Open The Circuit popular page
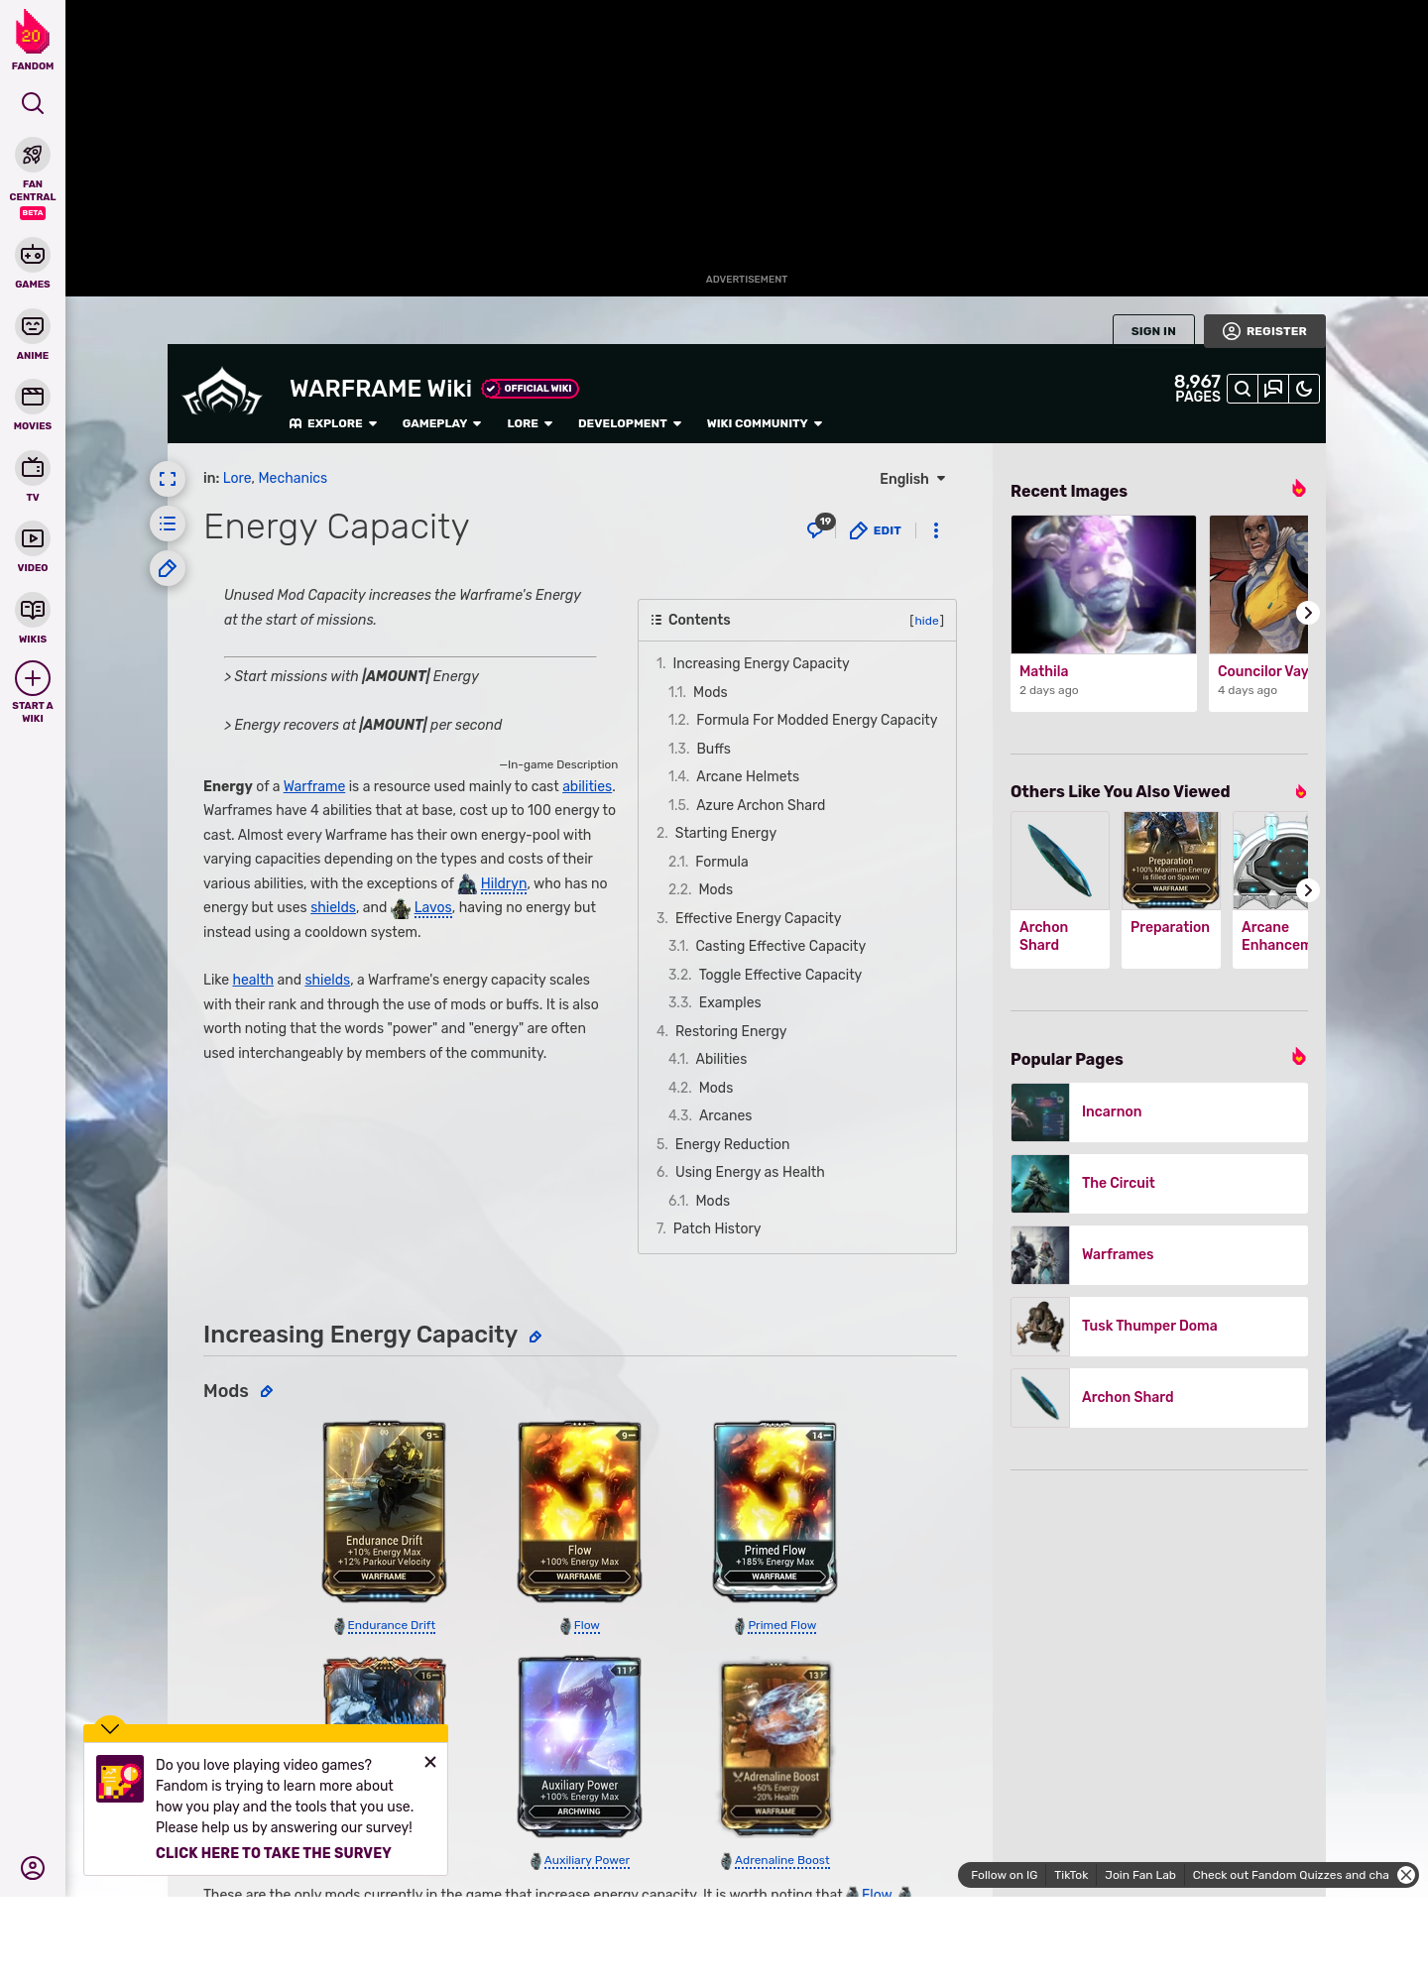This screenshot has width=1428, height=1983. (1159, 1184)
